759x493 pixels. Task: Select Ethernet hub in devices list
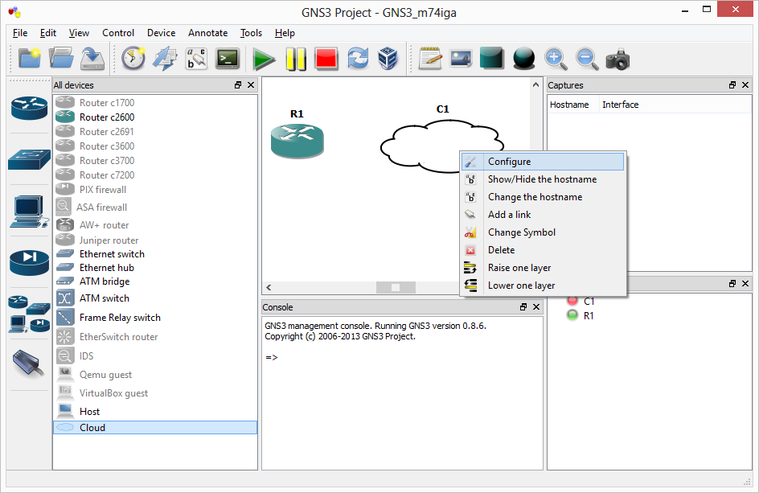[x=155, y=267]
